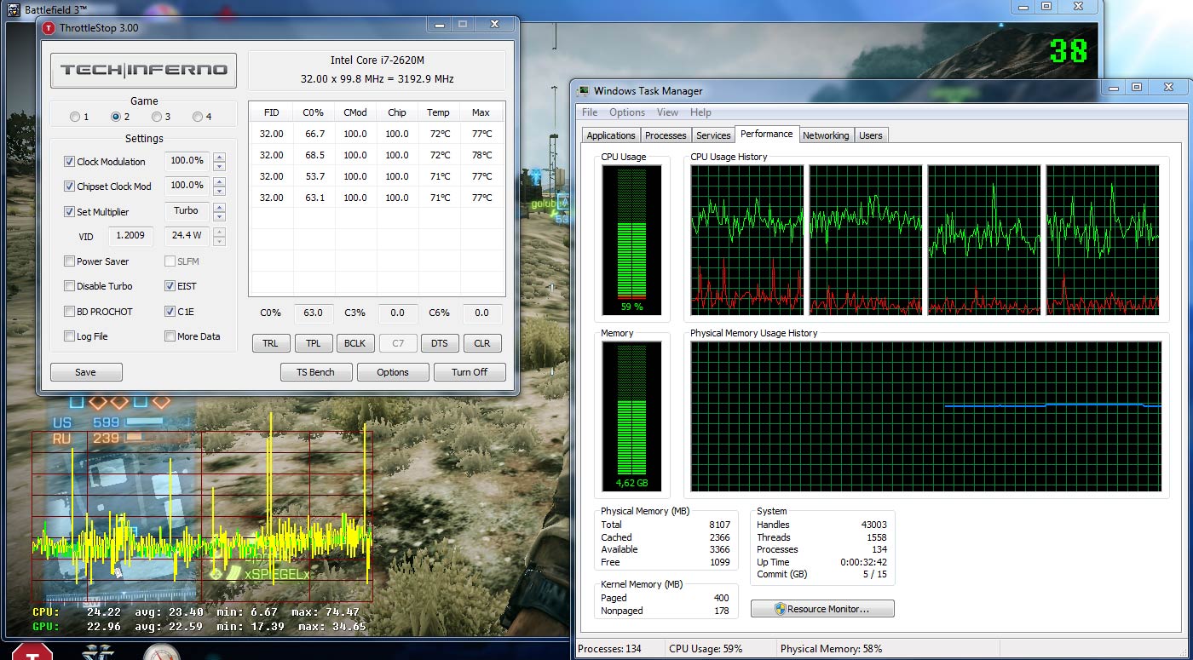Open ThrottleStop Options
The image size is (1193, 660).
tap(393, 372)
